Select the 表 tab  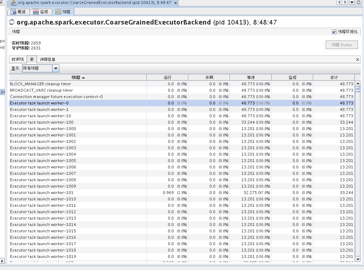[32, 59]
